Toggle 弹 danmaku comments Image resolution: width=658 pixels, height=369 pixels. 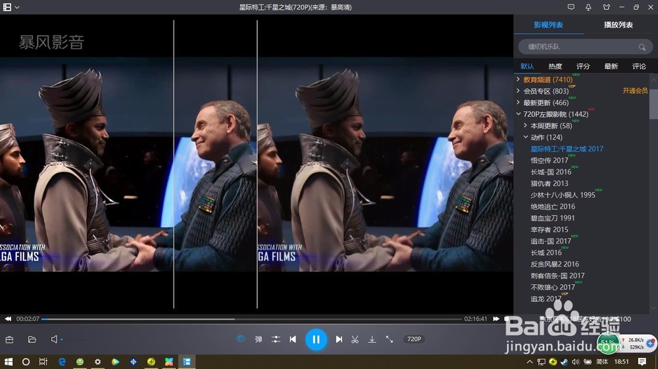(259, 339)
